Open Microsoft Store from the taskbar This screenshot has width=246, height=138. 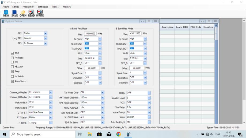click(99, 134)
